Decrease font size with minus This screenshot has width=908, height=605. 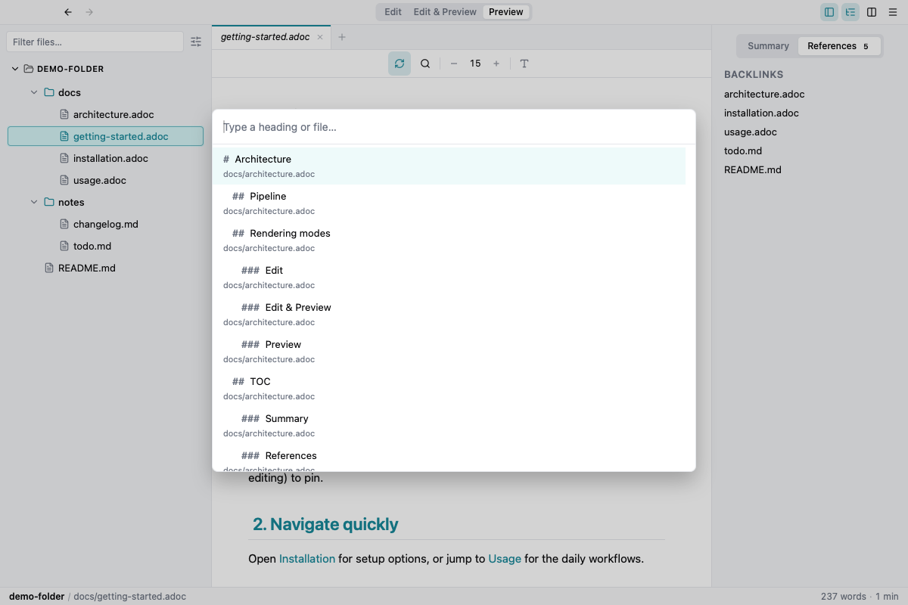point(454,64)
